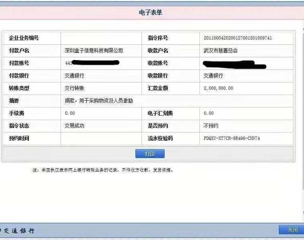Click the 付款银行 label

(x=19, y=75)
